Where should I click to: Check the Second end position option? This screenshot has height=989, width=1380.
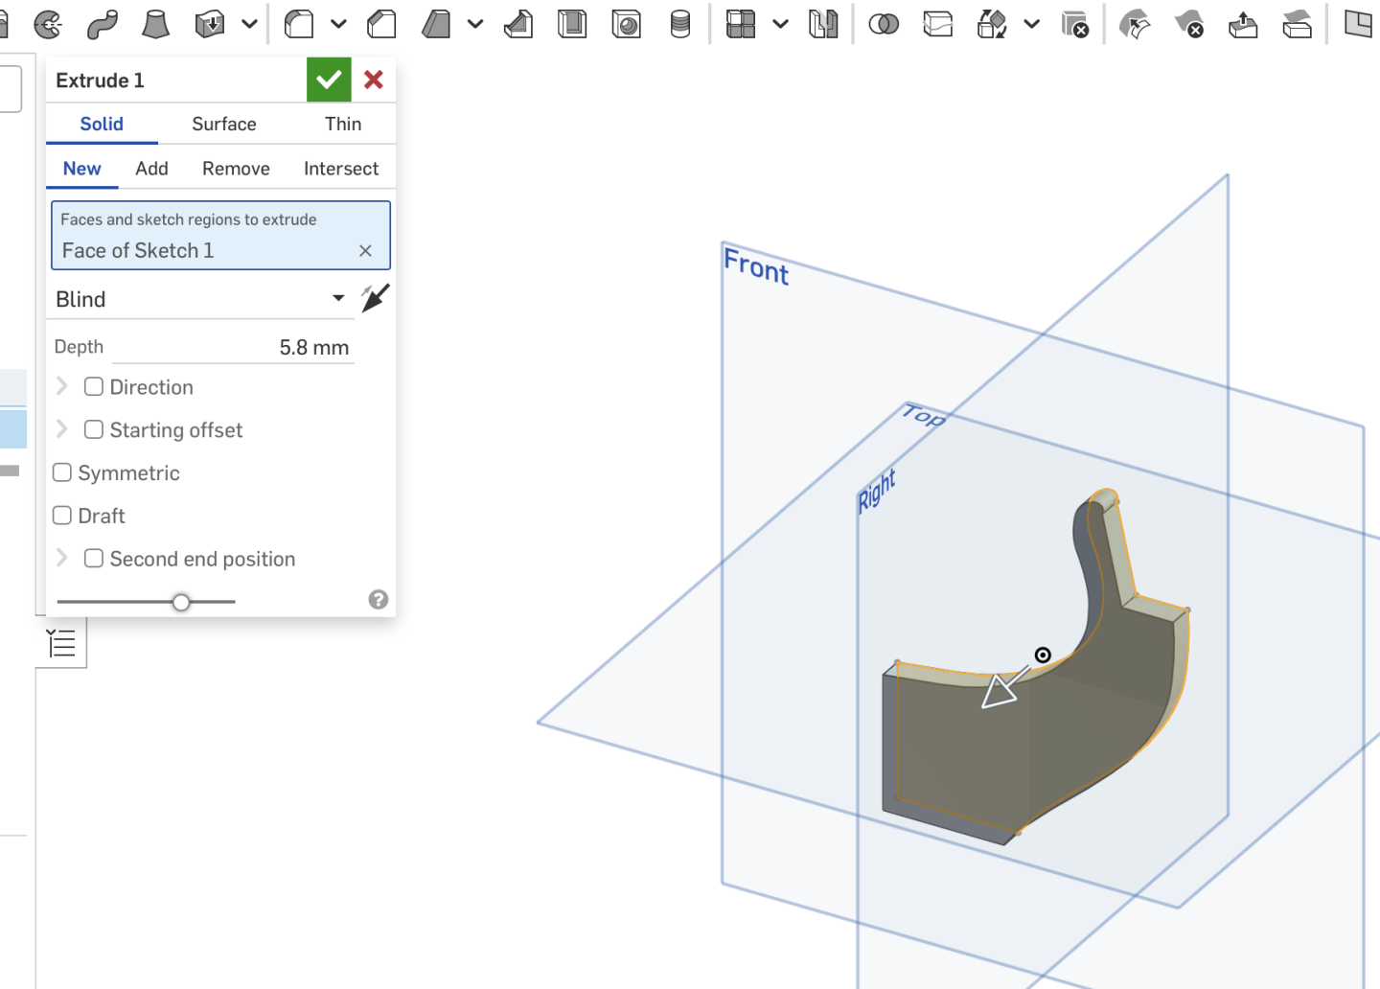click(93, 558)
